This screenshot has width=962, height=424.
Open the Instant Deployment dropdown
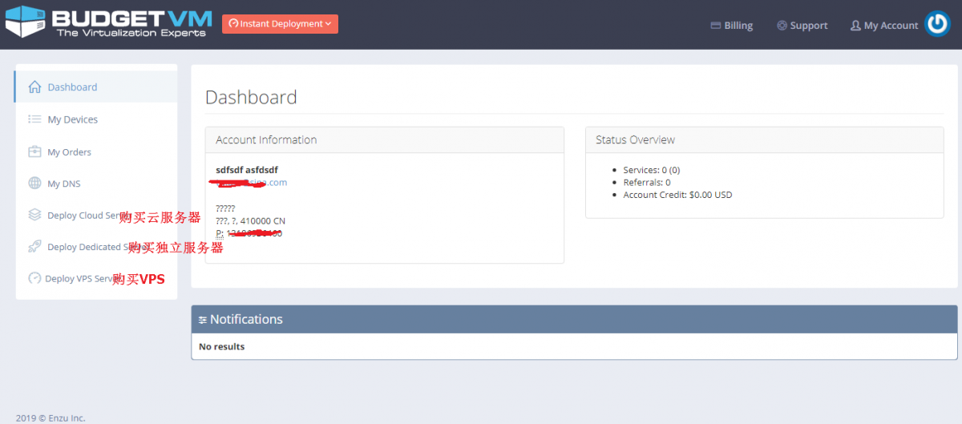point(280,24)
